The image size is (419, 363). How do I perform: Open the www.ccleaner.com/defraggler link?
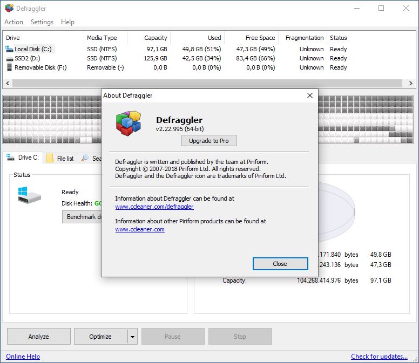point(154,207)
